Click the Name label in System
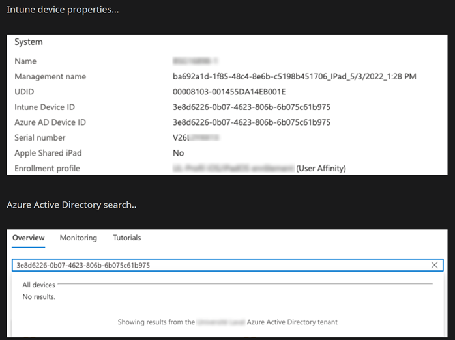 tap(25, 61)
